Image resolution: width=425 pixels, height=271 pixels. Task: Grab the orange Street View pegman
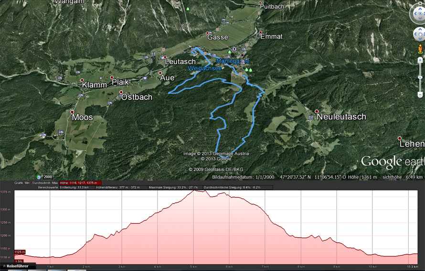coord(420,49)
